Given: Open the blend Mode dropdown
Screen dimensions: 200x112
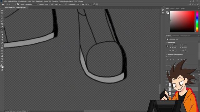Looking at the screenshot, I should click(x=31, y=4).
